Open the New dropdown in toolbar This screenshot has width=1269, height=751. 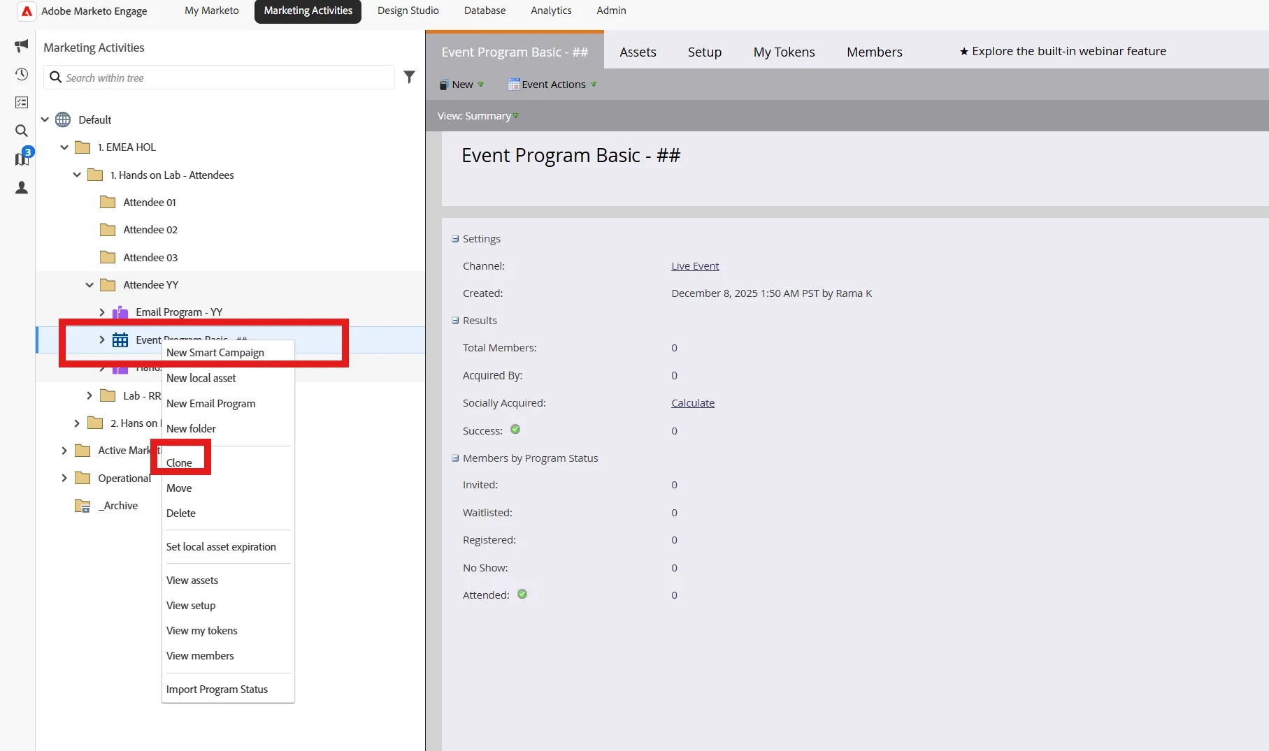(x=461, y=85)
